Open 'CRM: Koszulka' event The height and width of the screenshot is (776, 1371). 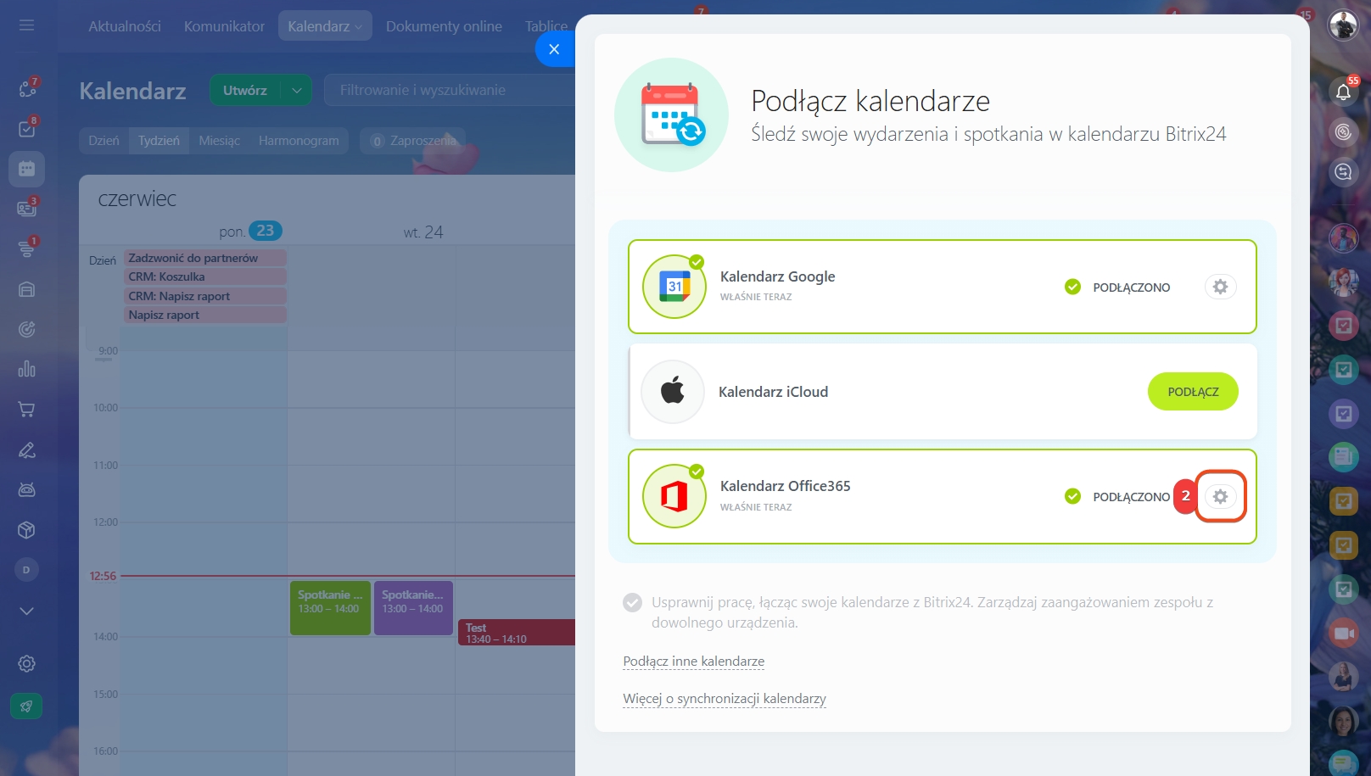[205, 276]
